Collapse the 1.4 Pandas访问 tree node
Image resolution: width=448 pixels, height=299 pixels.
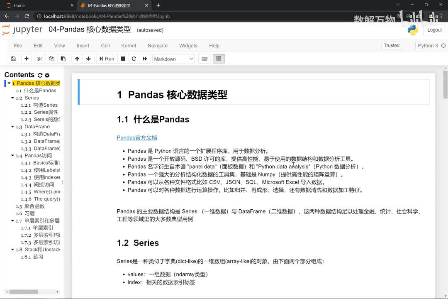[x=12, y=155]
